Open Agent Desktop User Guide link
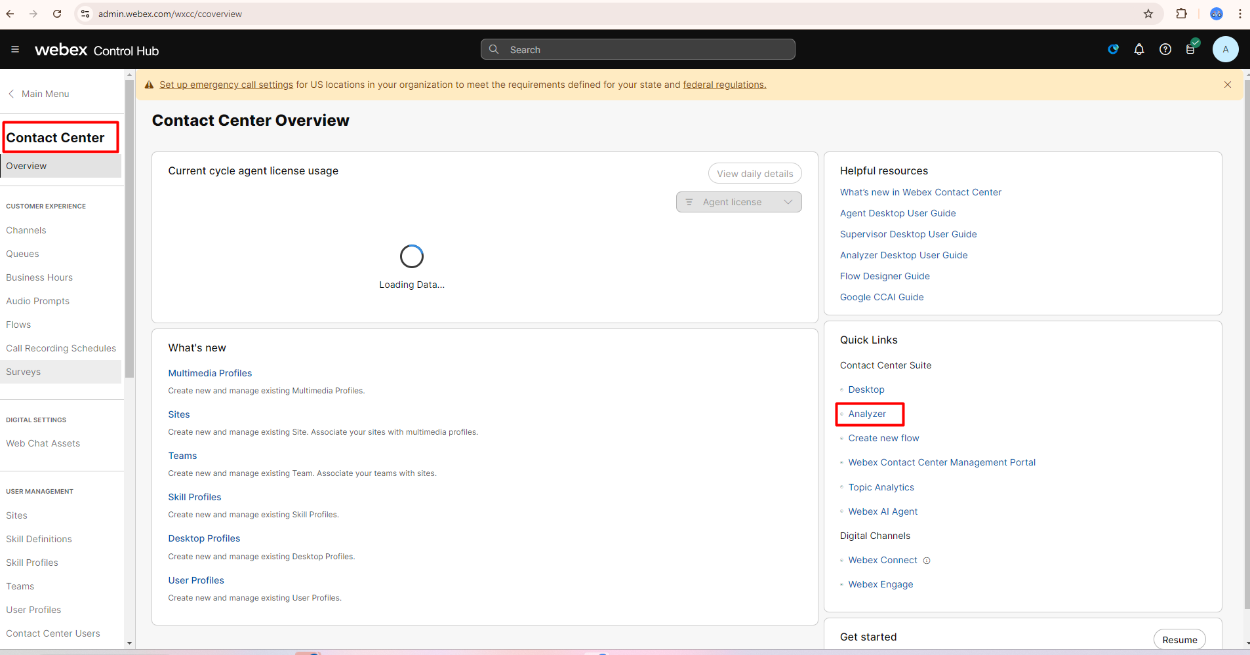 click(898, 213)
